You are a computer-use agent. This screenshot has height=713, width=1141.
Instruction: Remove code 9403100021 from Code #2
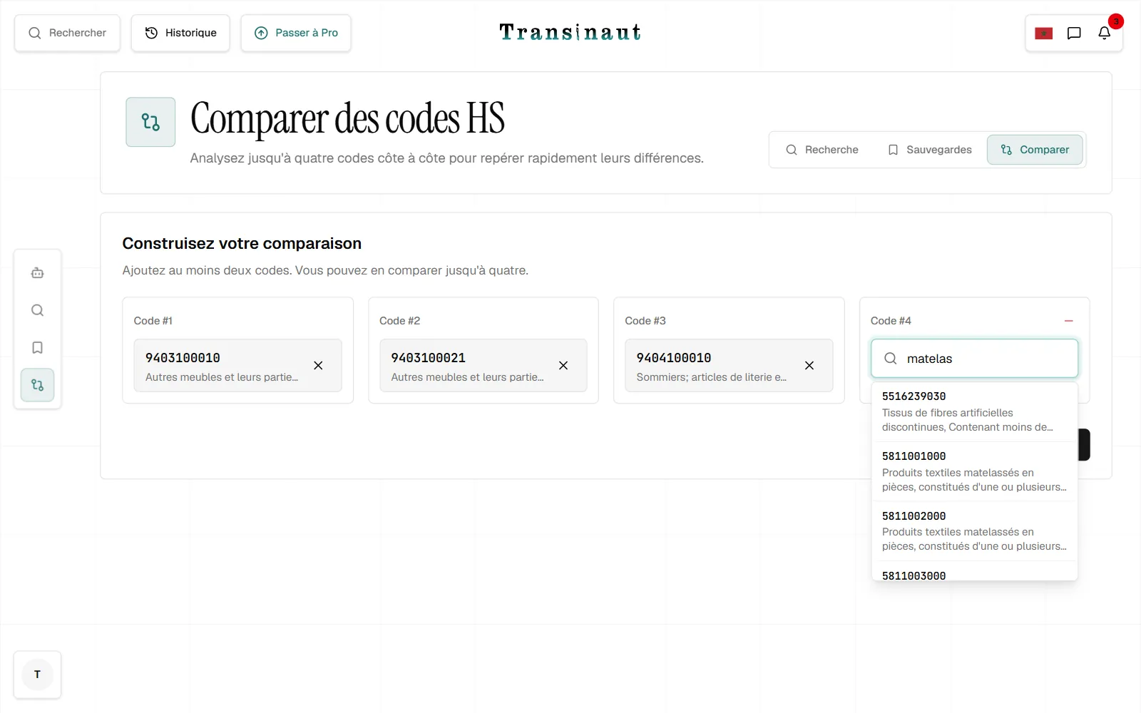point(563,366)
